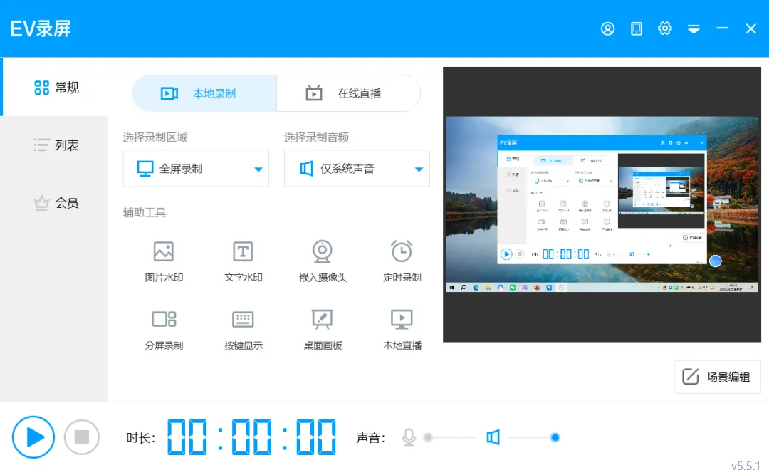
Task: Click the 场景编辑 button
Action: coord(718,377)
